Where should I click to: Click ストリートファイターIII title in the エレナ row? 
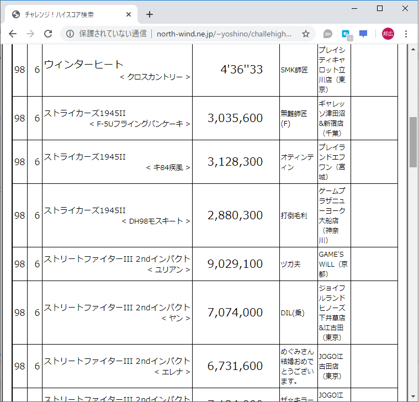click(117, 361)
